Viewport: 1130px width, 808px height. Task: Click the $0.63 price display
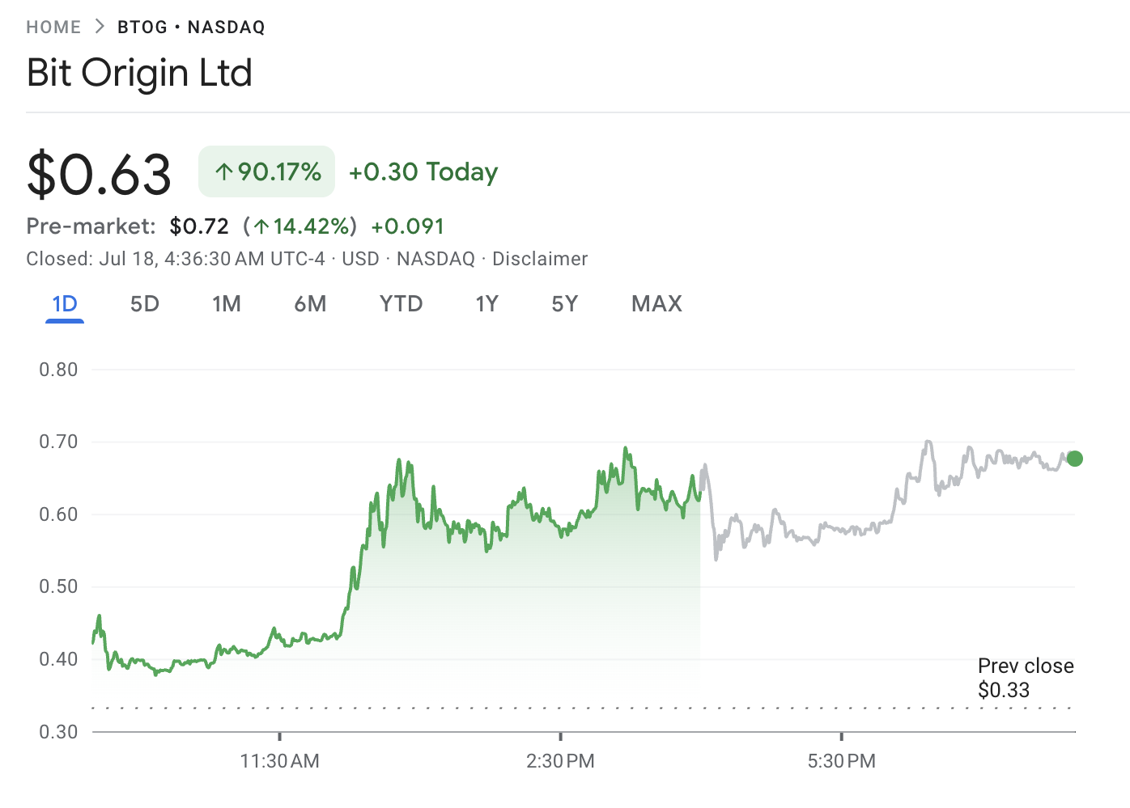[99, 171]
